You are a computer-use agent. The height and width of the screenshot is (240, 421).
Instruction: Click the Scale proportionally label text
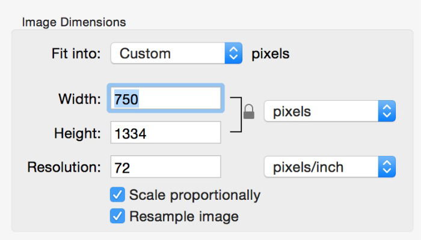click(x=194, y=195)
